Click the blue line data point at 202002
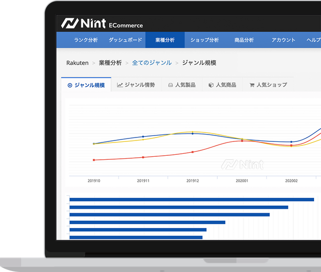 click(x=291, y=142)
